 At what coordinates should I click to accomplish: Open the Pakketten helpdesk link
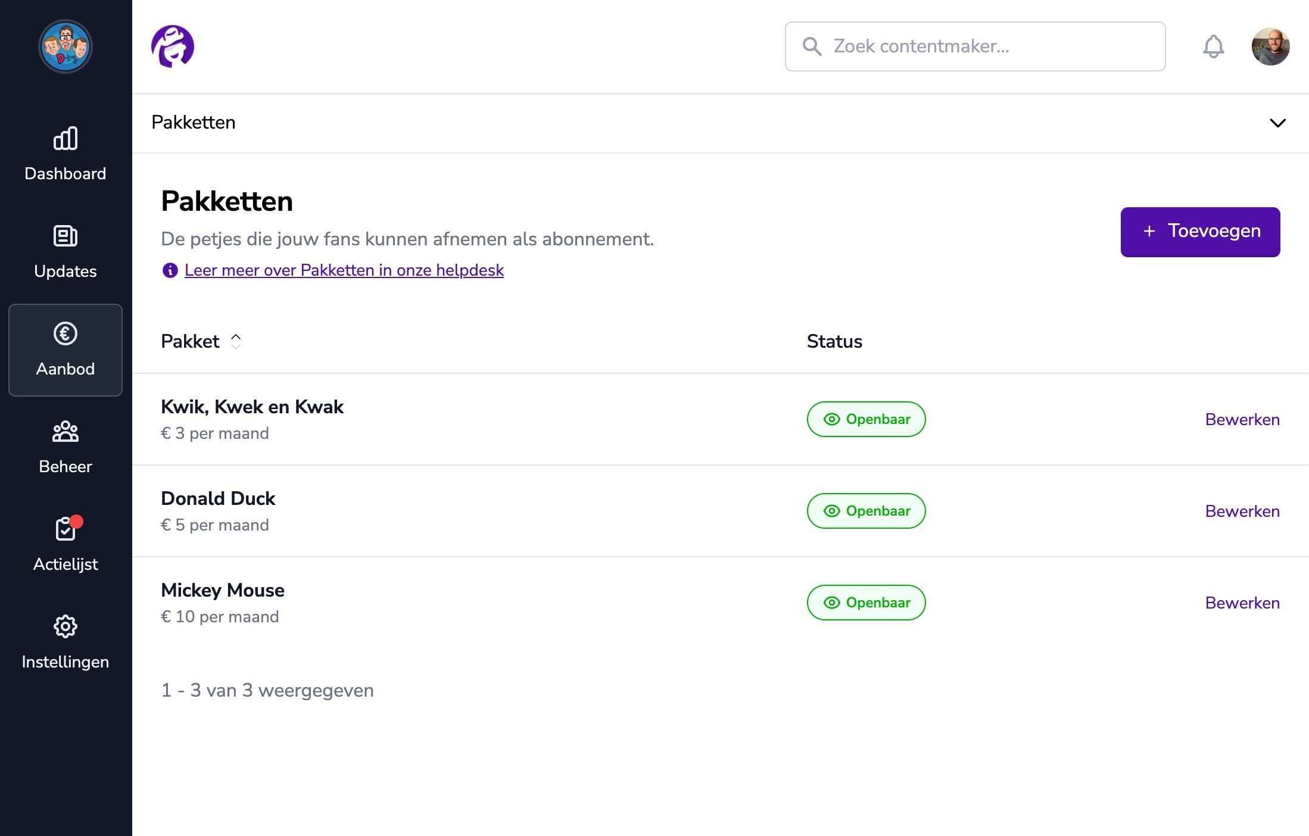coord(344,270)
